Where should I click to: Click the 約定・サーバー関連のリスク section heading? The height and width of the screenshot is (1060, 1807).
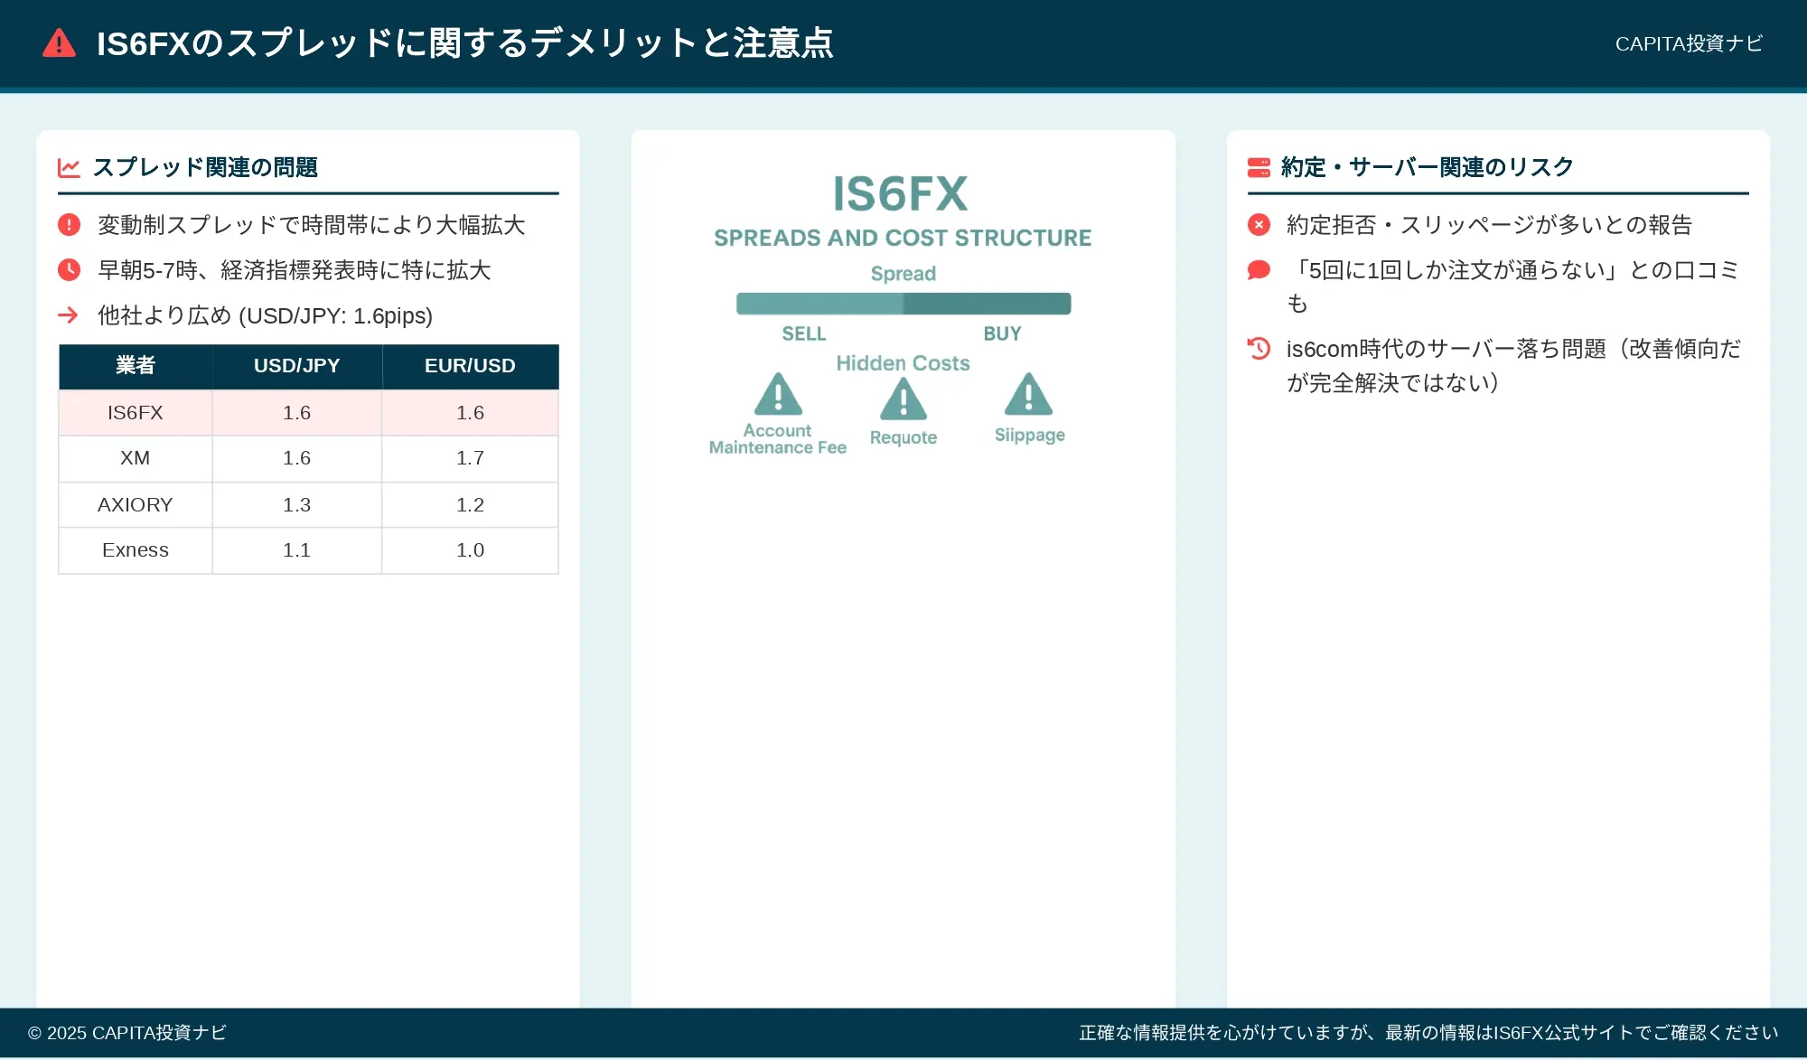pos(1428,167)
